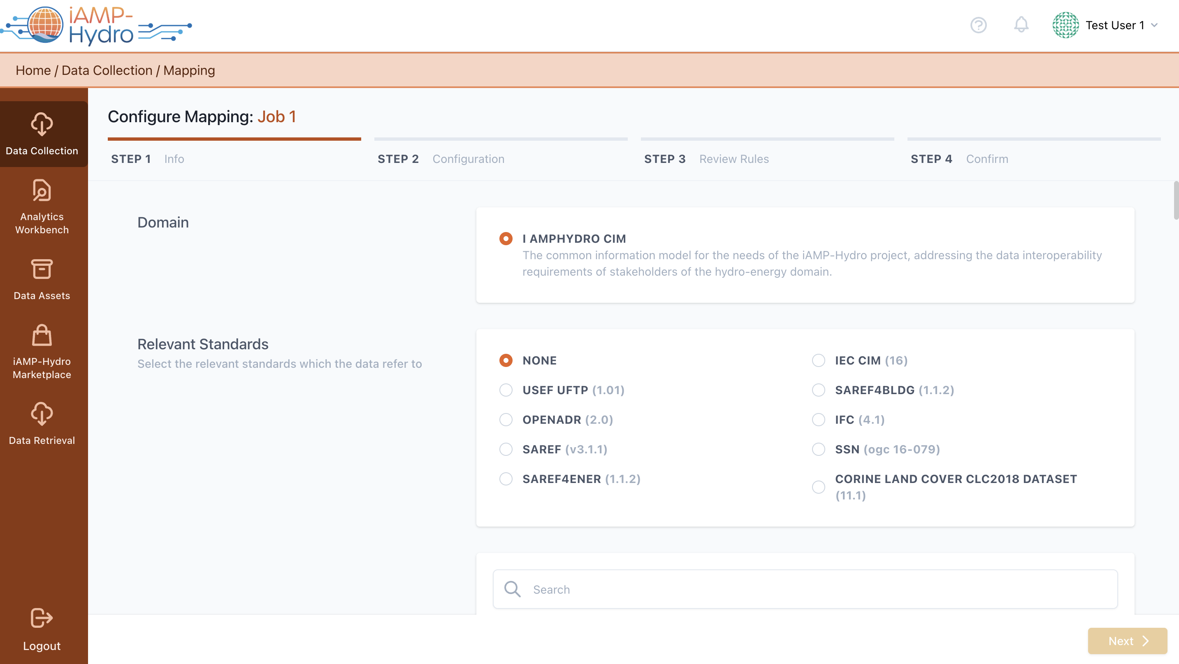
Task: Select the OPENADR (2.0) radio button
Action: pos(506,420)
